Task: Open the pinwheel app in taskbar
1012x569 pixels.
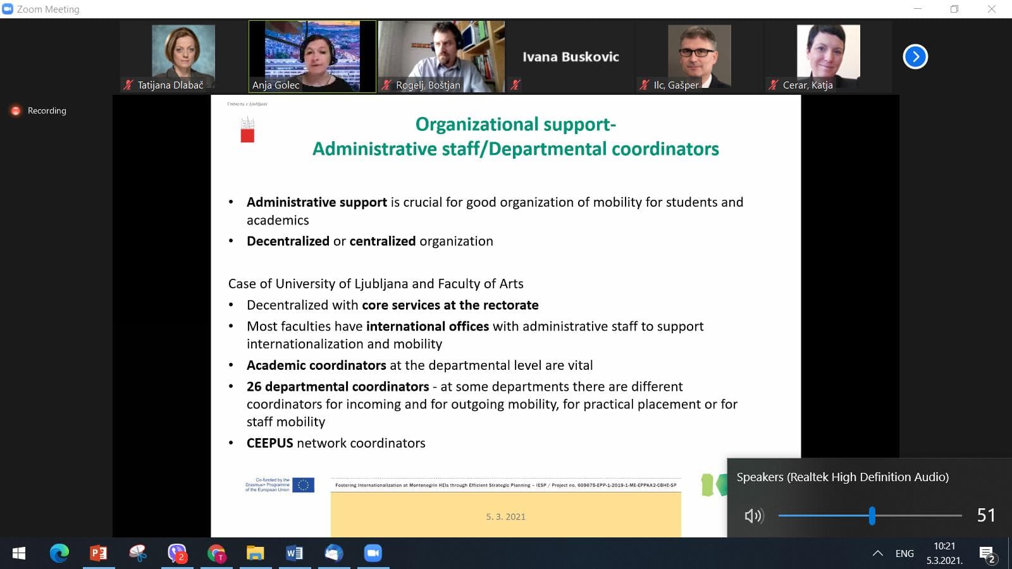Action: [x=138, y=554]
